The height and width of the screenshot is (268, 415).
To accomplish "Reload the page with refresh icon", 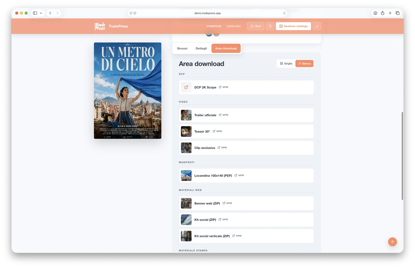I will coord(284,13).
